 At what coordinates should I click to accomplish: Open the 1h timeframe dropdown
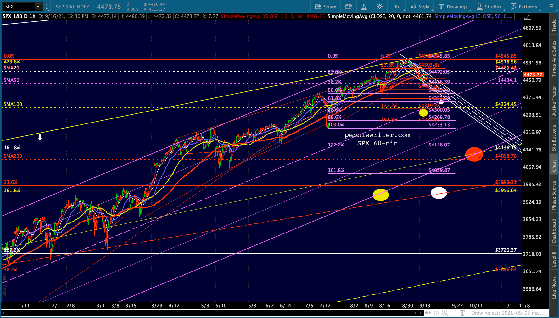[397, 7]
